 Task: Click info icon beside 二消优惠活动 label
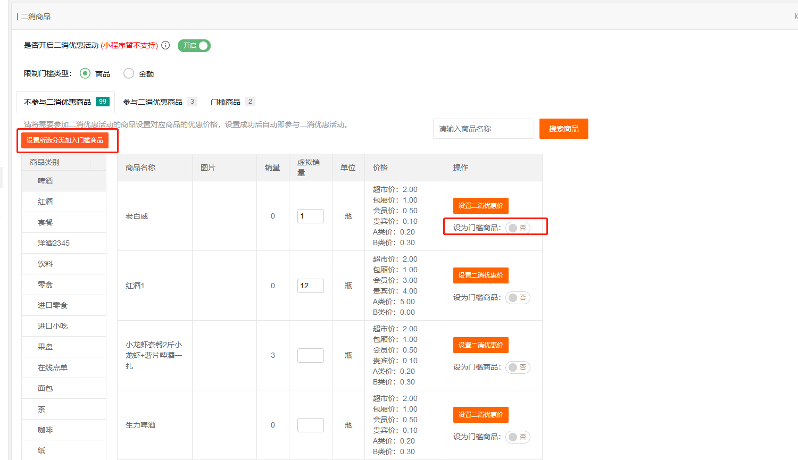[165, 45]
